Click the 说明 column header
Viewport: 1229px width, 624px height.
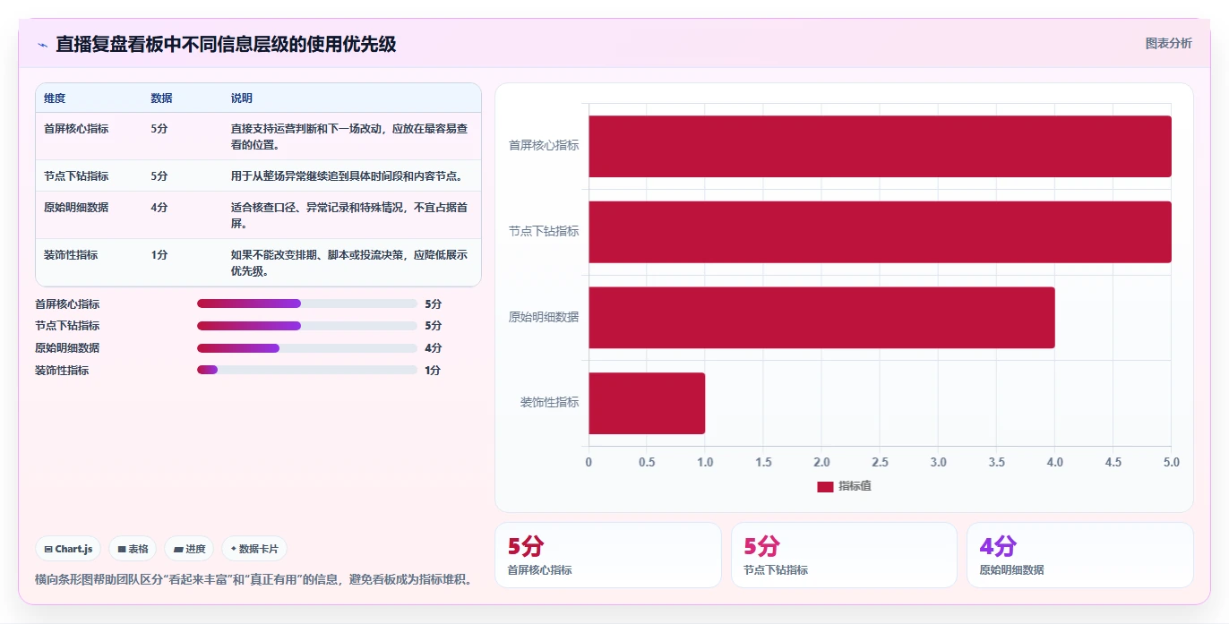coord(242,98)
